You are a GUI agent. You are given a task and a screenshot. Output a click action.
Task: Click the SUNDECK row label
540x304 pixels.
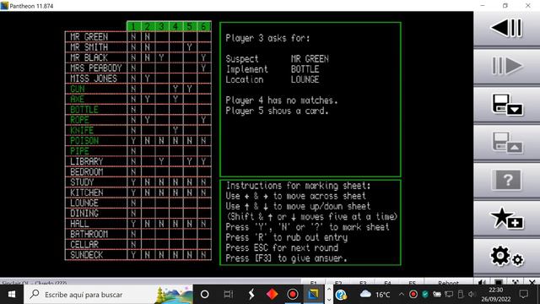click(x=87, y=255)
